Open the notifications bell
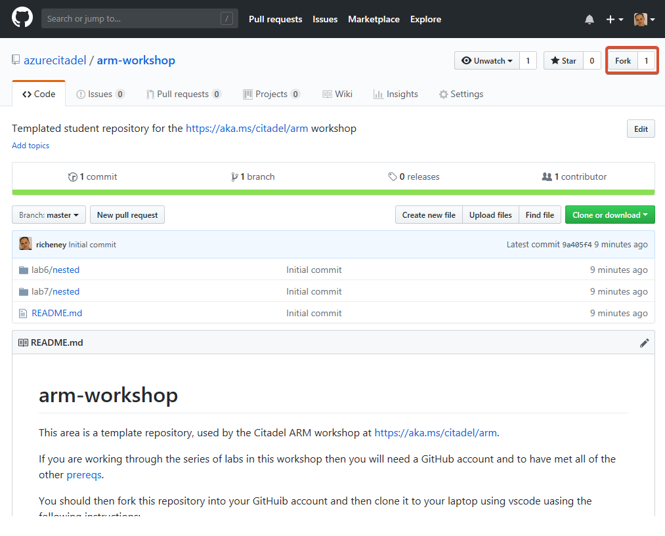 click(x=589, y=20)
